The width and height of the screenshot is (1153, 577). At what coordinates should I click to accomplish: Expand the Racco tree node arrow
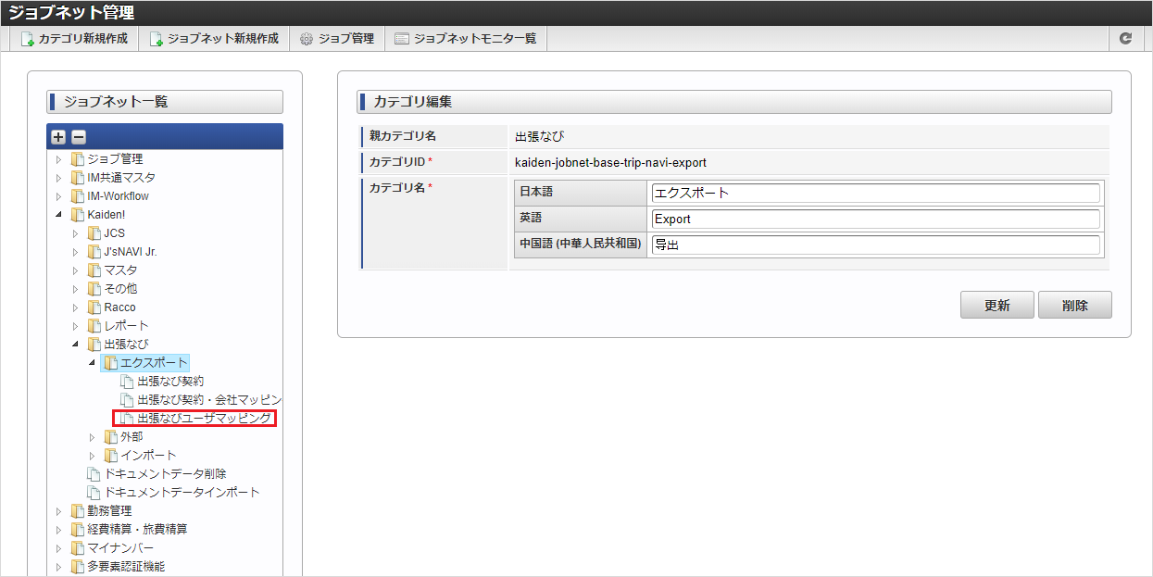[76, 307]
